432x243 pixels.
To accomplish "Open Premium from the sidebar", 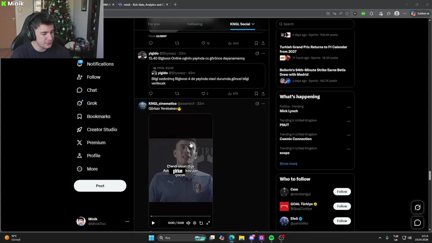I will [x=91, y=143].
